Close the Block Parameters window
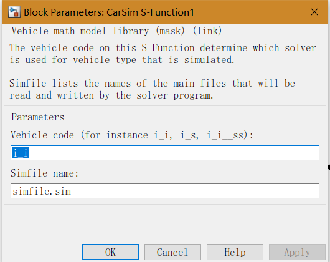 (314, 12)
